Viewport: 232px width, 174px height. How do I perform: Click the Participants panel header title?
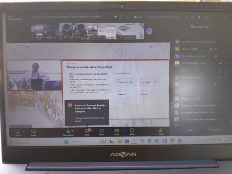[200, 27]
